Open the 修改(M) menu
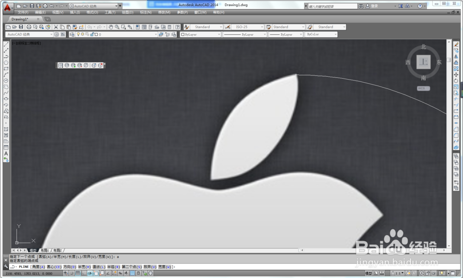The width and height of the screenshot is (463, 278). tap(164, 12)
